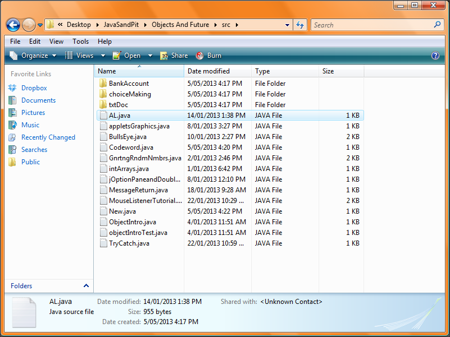Screen dimensions: 450x337
Task: Select the BankAccount folder icon
Action: 102,84
